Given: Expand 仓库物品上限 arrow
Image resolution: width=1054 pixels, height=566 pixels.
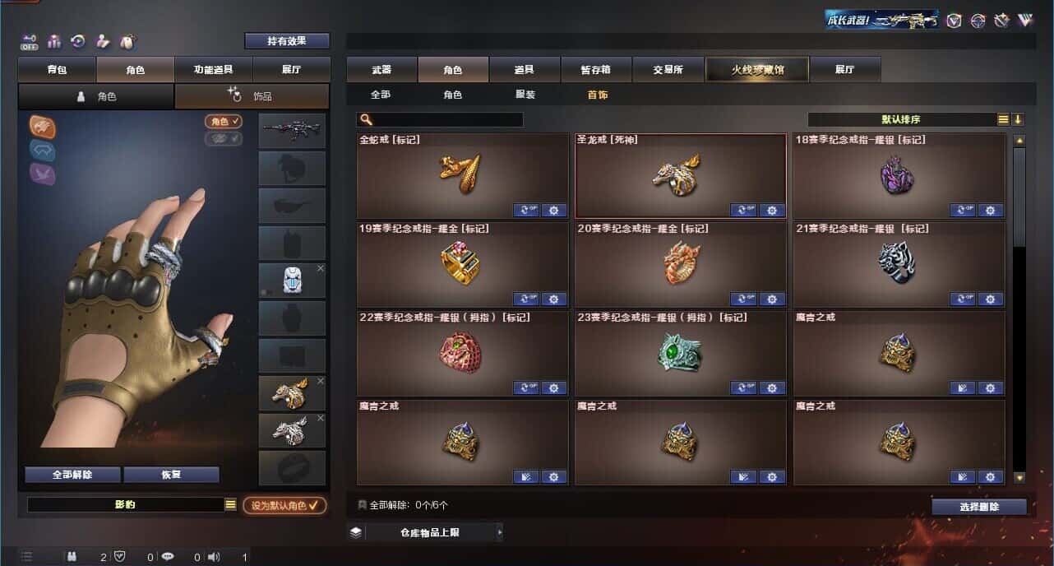Looking at the screenshot, I should tap(499, 532).
